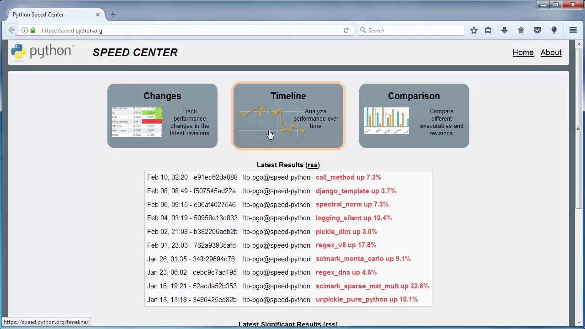Click revision e91ec62da088 date text
Screen dimensions: 585x329
192,177
